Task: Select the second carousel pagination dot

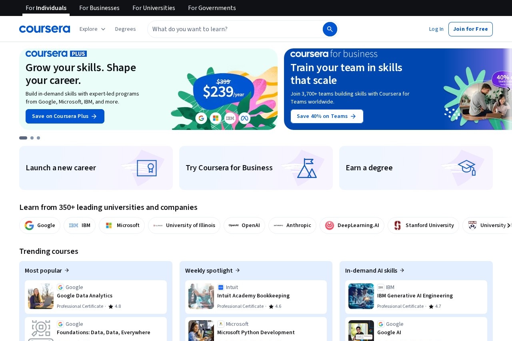Action: 32,138
